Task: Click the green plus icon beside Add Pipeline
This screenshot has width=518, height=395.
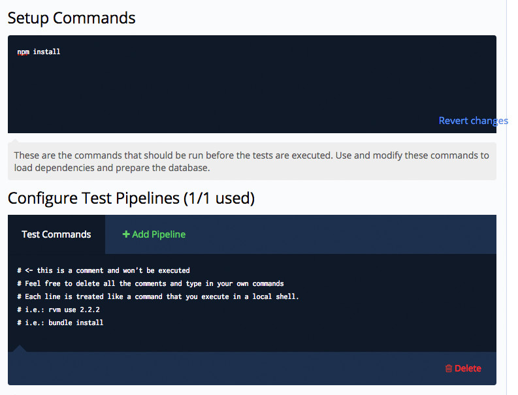Action: [x=126, y=234]
